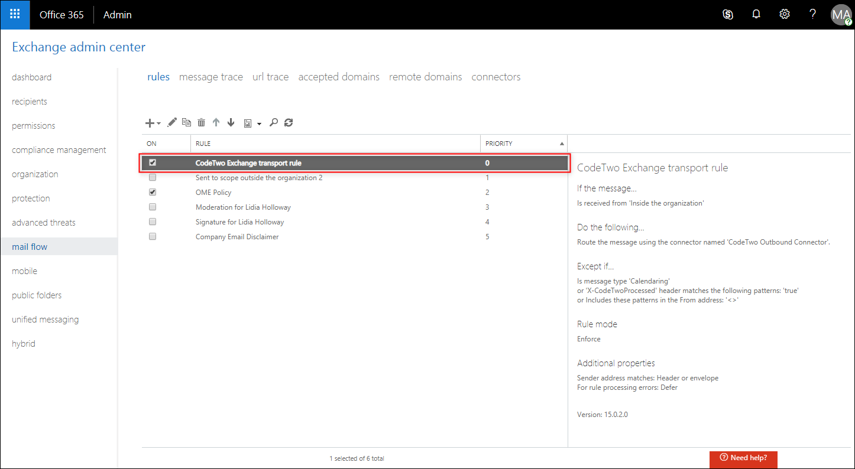
Task: Refresh the rules list
Action: tap(288, 122)
